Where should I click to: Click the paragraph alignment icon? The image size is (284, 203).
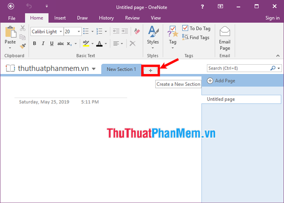(116, 44)
